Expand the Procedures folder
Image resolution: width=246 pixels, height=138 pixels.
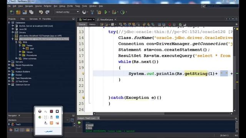20,55
